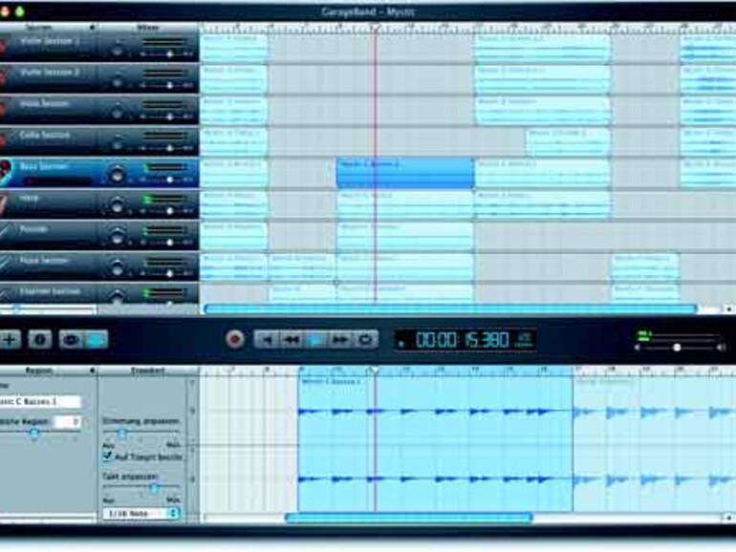736x552 pixels.
Task: Toggle the cycle loop button
Action: tap(366, 339)
